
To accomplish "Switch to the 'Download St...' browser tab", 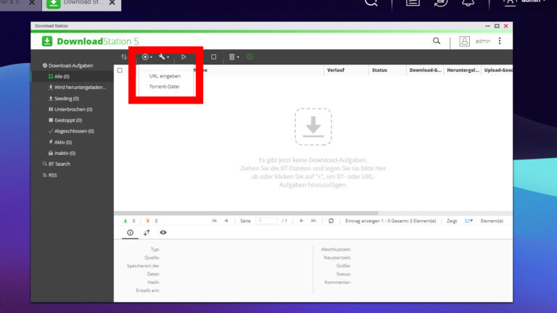I will [81, 4].
